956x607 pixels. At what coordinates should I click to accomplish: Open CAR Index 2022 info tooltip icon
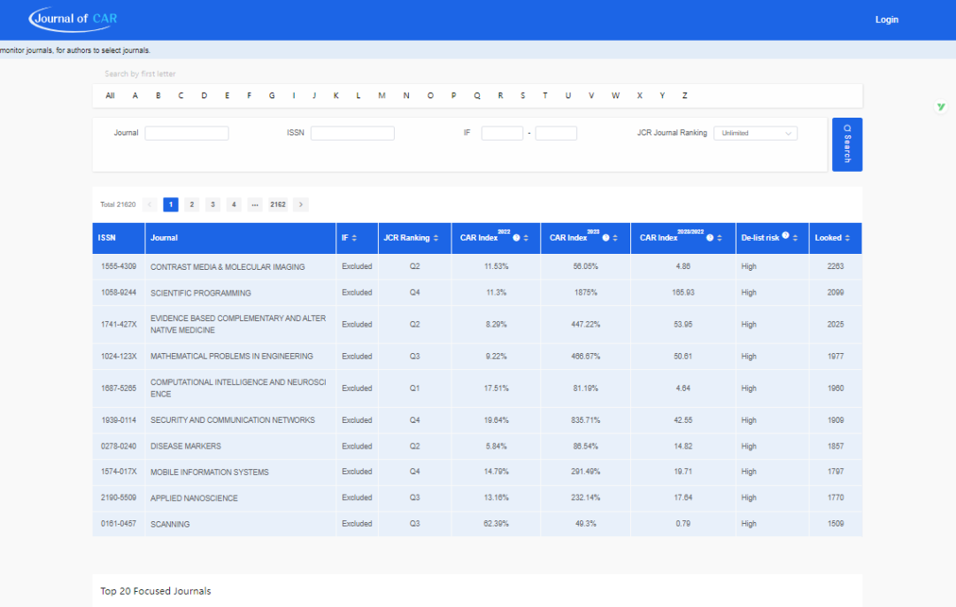516,238
